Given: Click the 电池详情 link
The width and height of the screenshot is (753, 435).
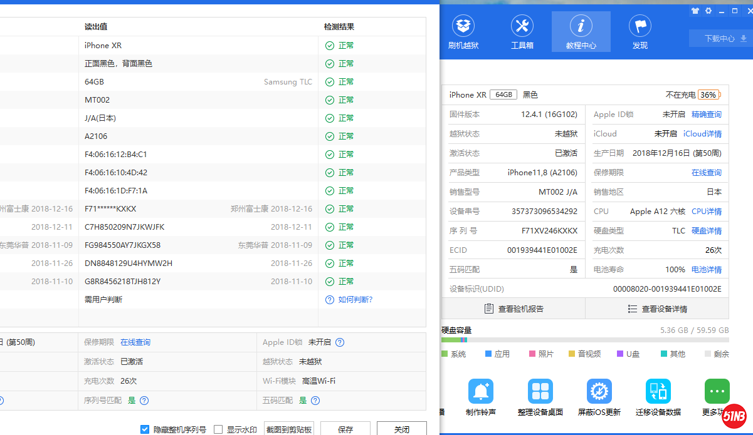Looking at the screenshot, I should 706,270.
